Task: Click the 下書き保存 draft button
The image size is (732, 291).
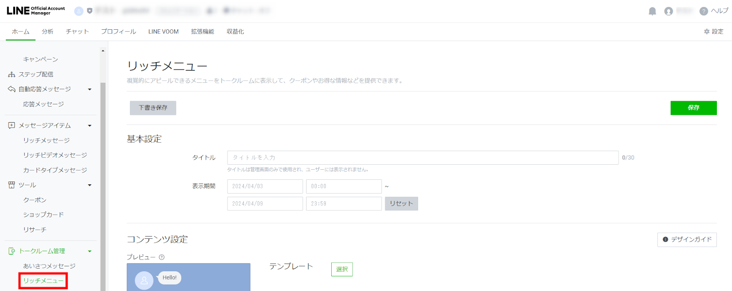Action: 153,108
